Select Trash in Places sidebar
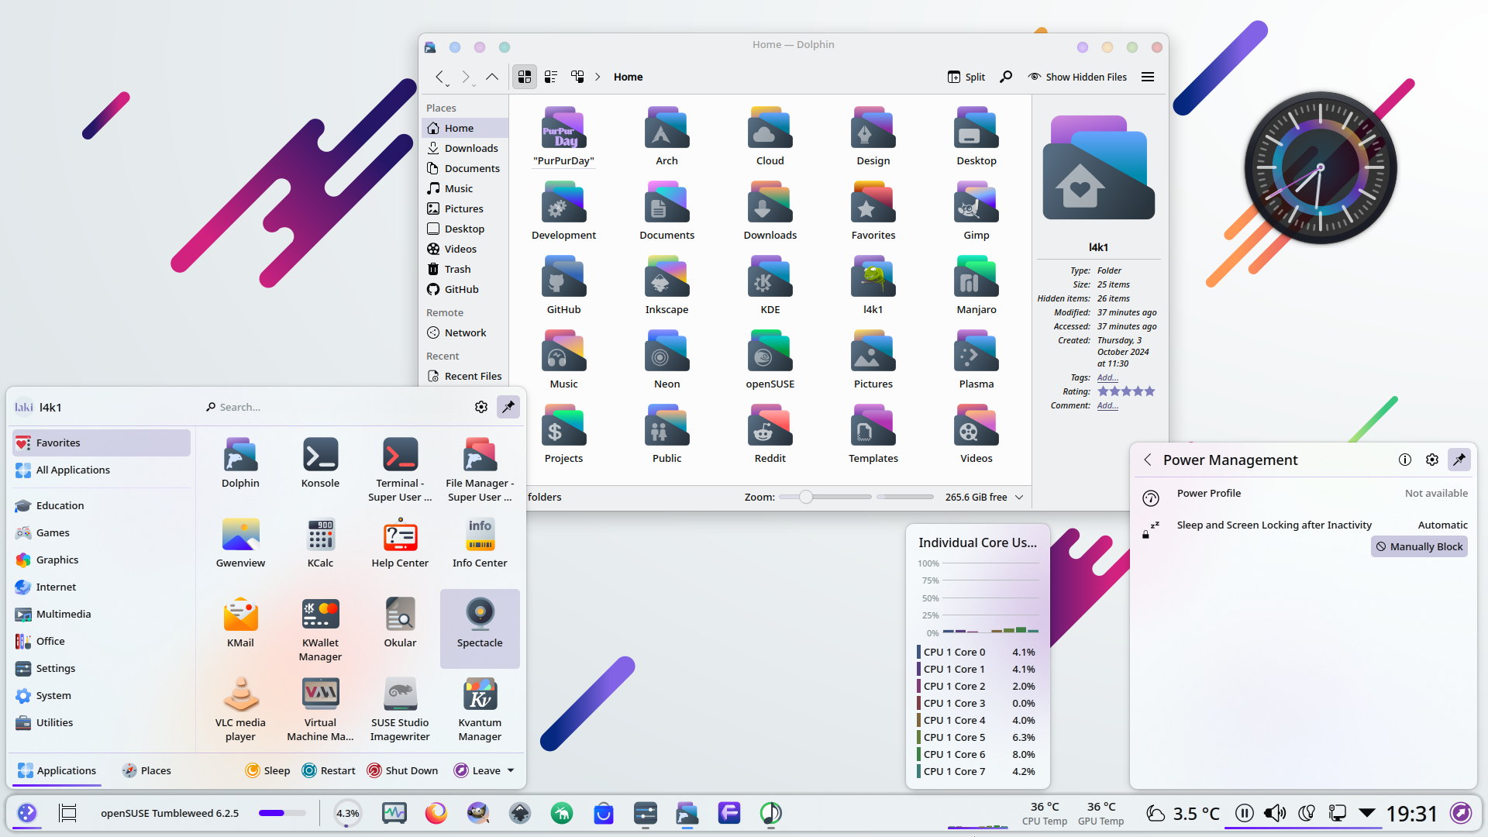 pyautogui.click(x=465, y=269)
